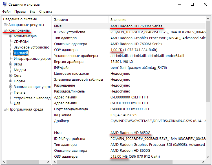Image resolution: width=212 pixels, height=165 pixels.
Task: Expand the Ввод tree node
Action: coord(11,64)
